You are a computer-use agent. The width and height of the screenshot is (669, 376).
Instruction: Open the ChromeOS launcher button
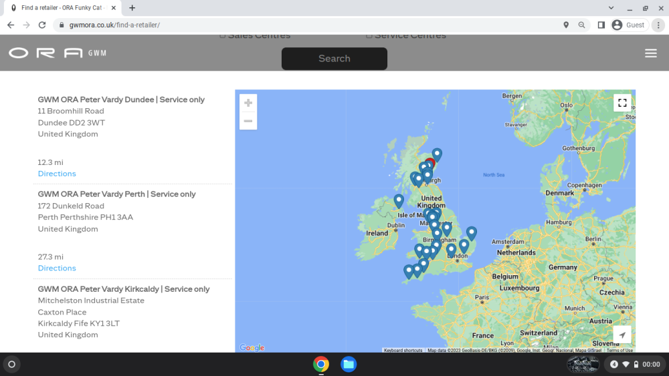click(x=12, y=364)
